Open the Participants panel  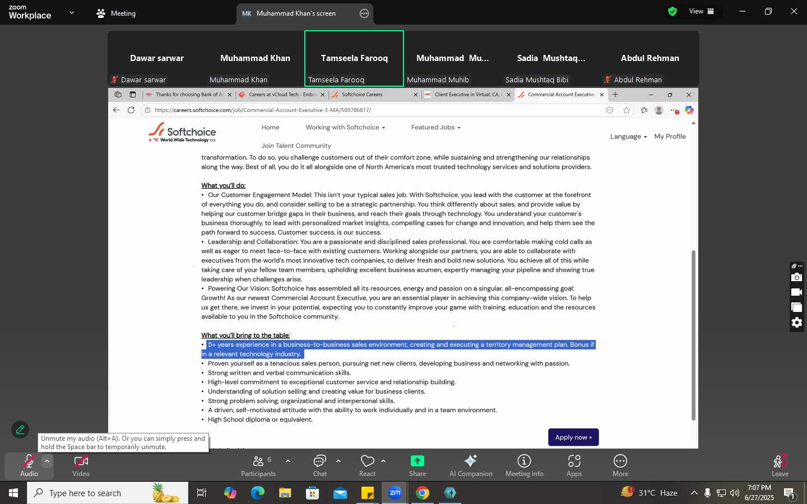pyautogui.click(x=258, y=465)
